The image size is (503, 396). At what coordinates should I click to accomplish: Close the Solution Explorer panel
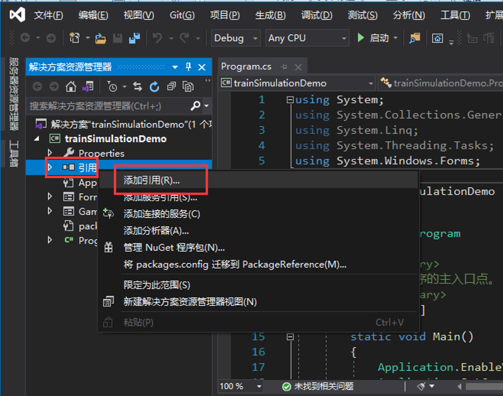click(x=202, y=67)
